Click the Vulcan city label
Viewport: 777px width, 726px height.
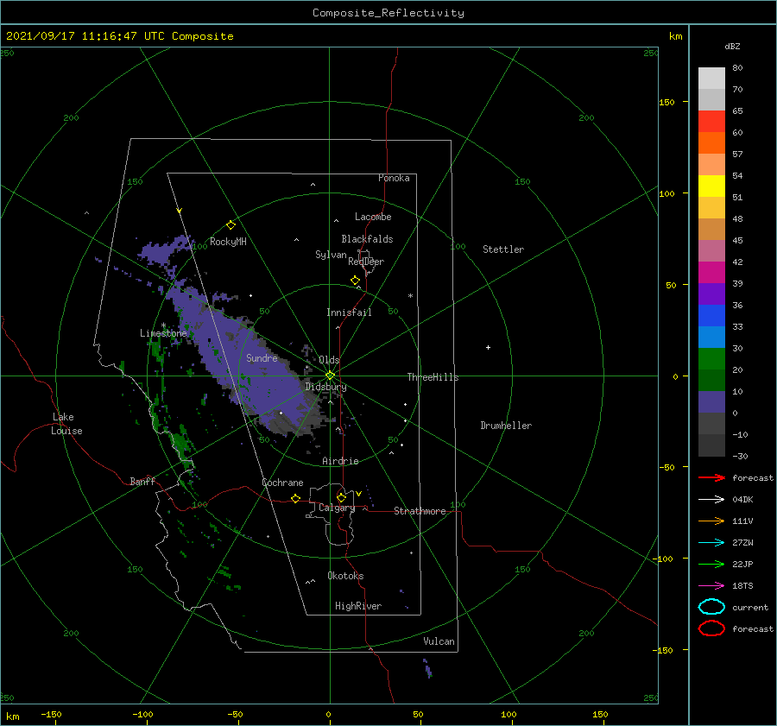pos(439,641)
